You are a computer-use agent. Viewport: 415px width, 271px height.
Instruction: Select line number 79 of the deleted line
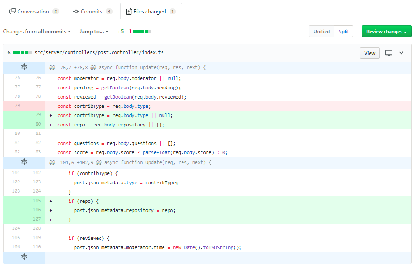[18, 106]
